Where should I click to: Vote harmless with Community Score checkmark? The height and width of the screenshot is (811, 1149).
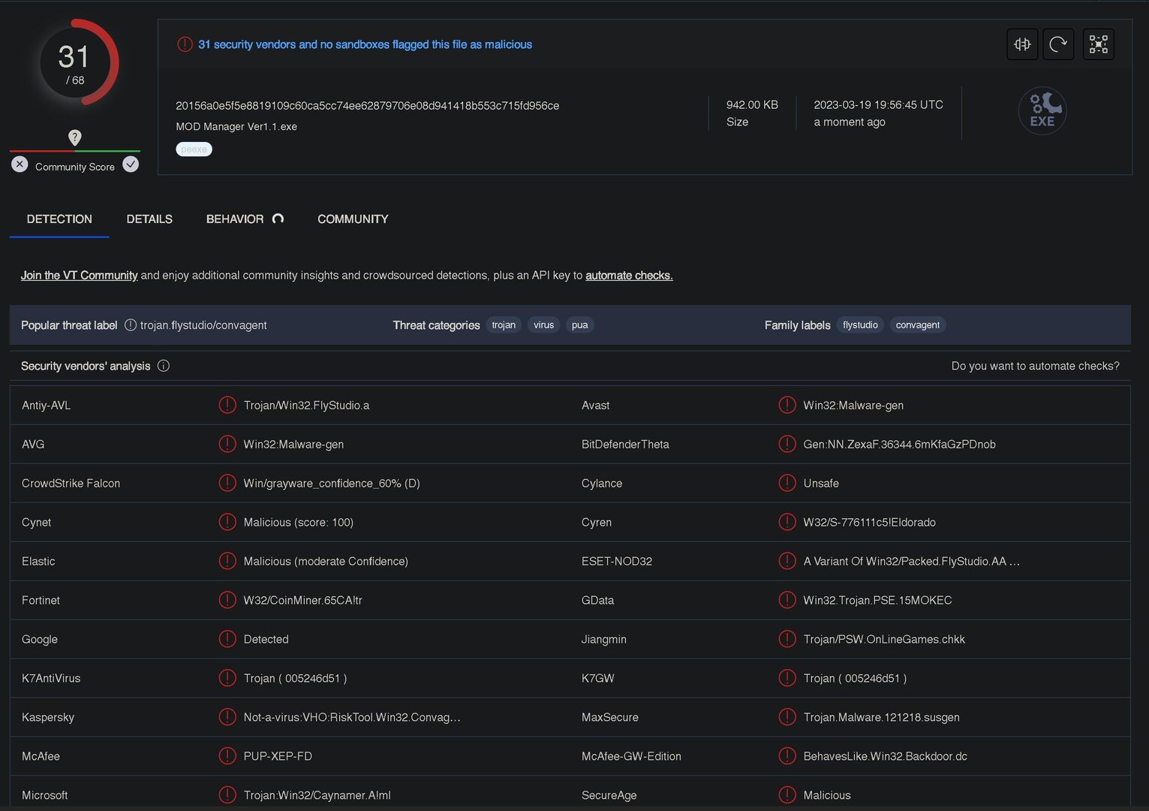131,164
